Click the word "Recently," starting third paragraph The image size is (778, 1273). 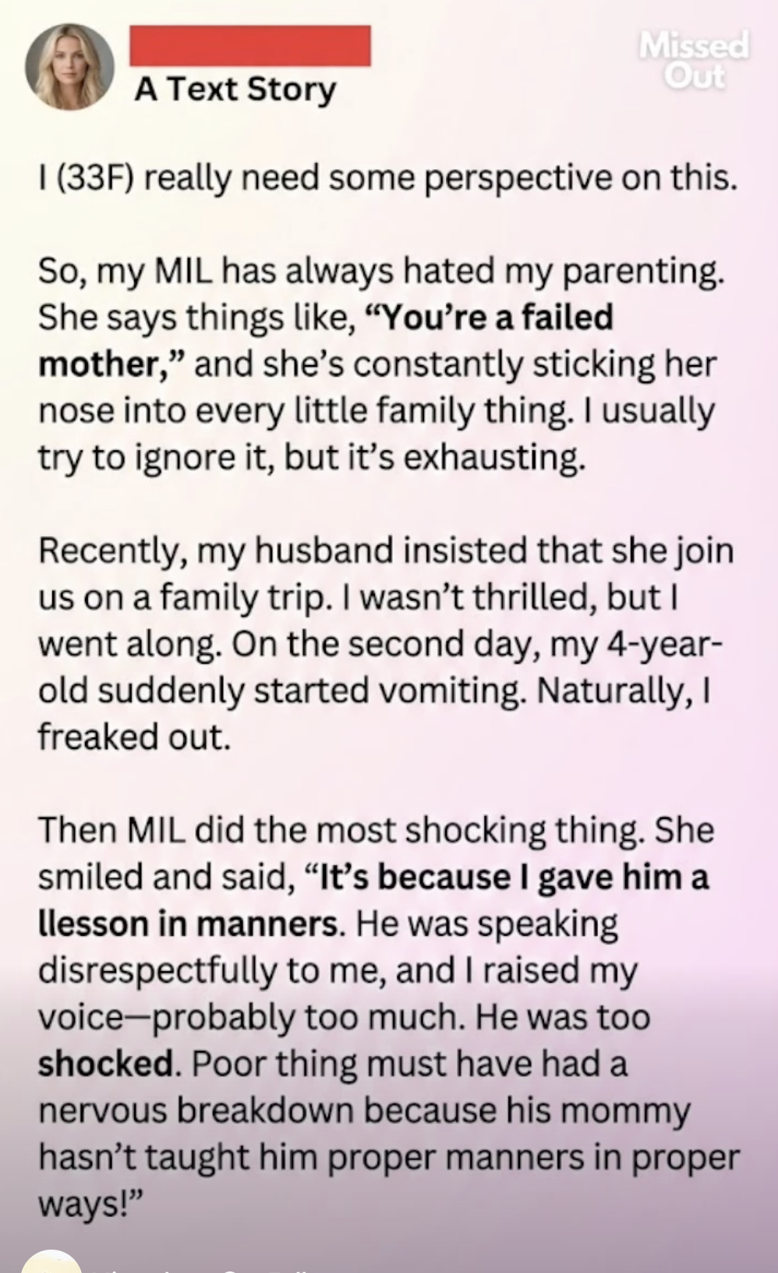112,551
